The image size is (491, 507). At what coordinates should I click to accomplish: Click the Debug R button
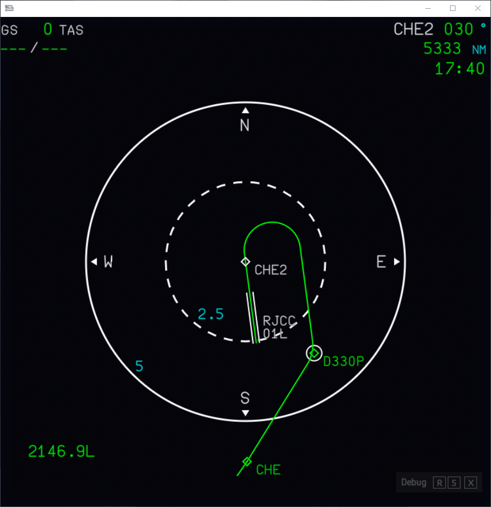439,482
